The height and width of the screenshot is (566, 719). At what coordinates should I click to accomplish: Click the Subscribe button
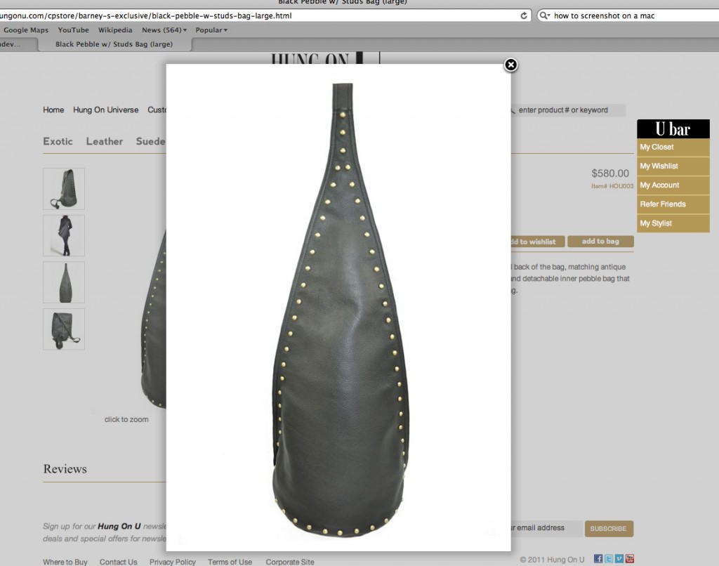tap(608, 529)
